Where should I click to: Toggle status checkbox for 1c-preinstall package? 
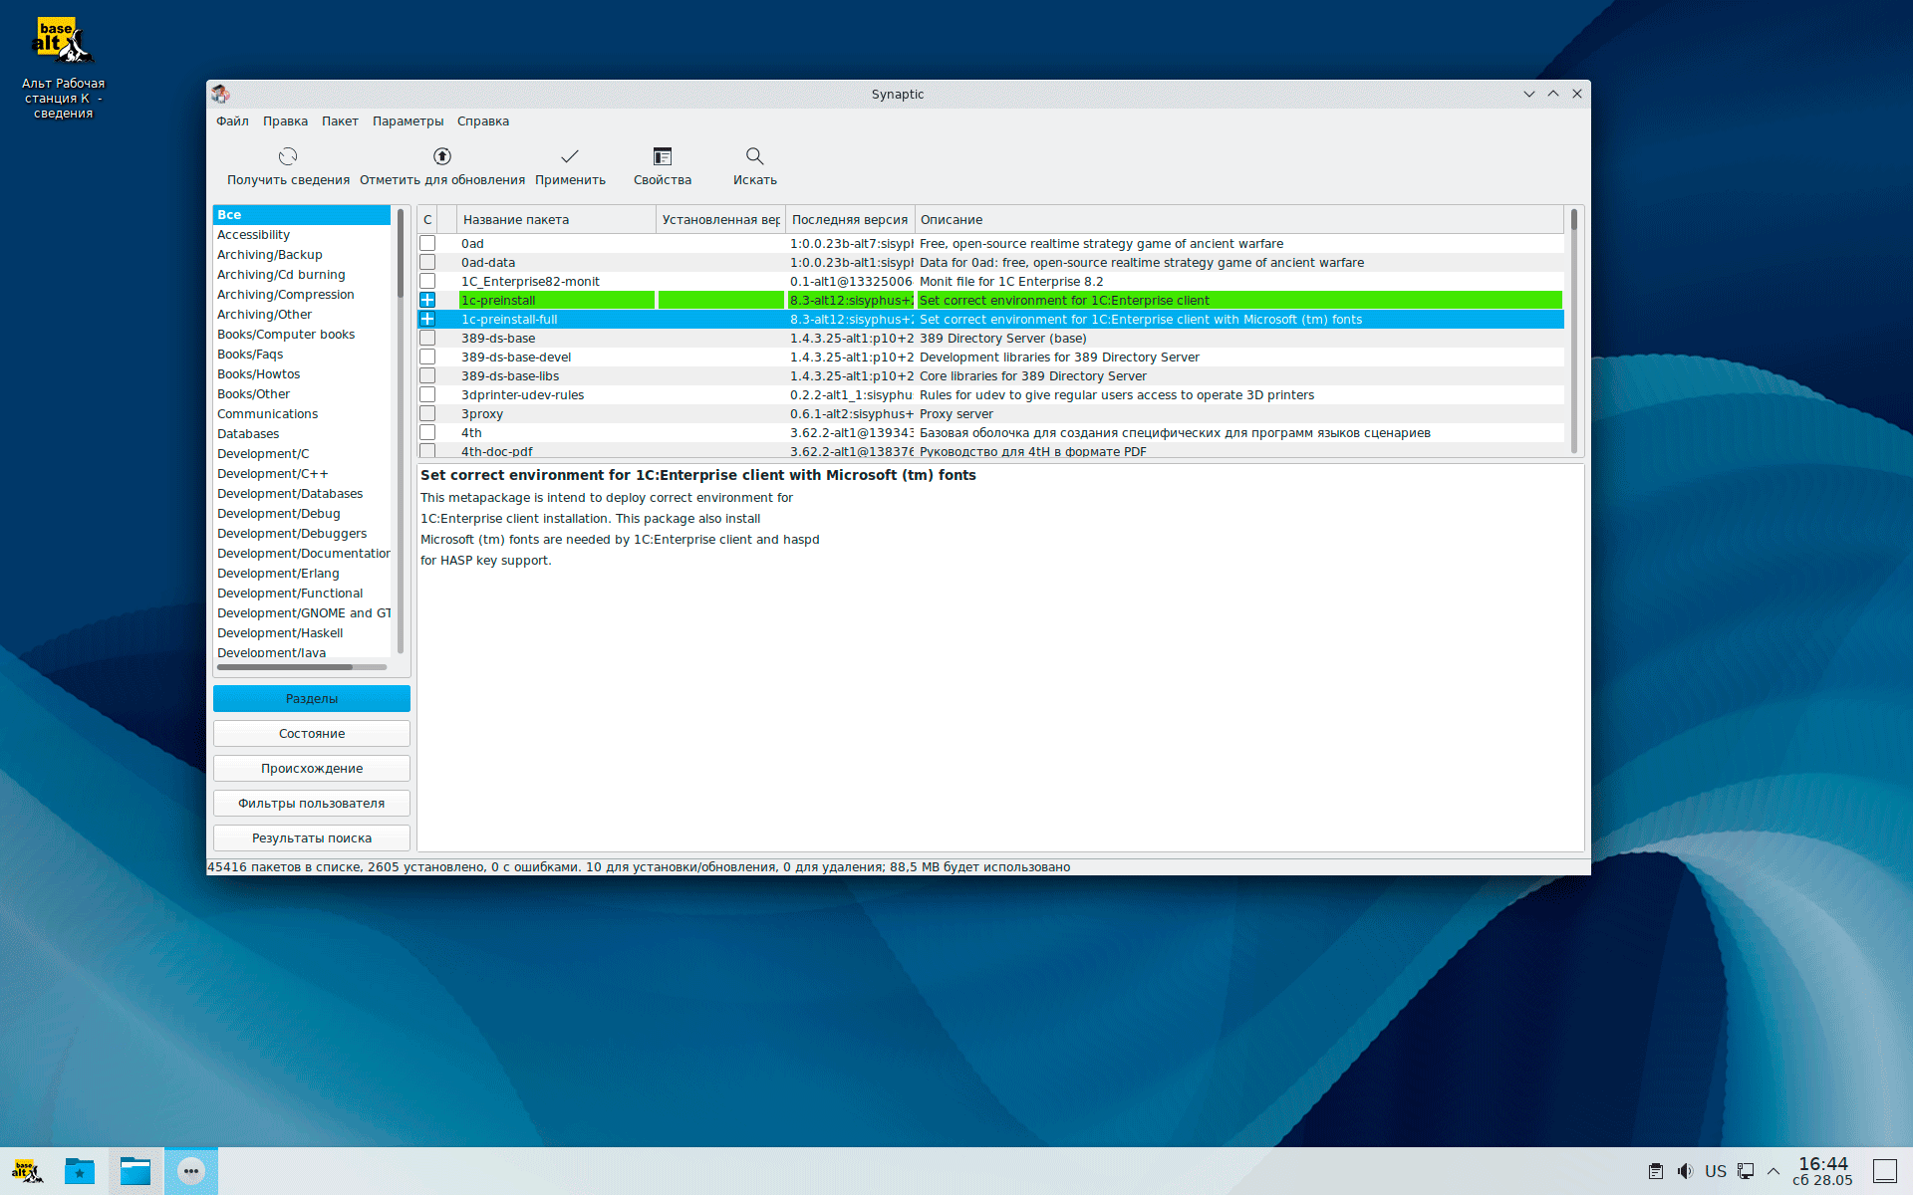[x=427, y=301]
